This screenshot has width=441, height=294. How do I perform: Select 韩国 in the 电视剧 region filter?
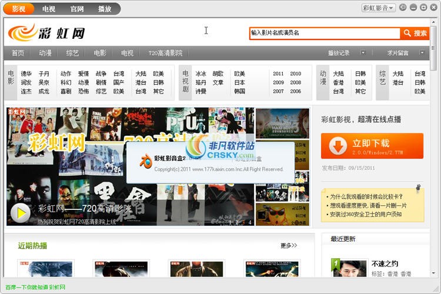(x=240, y=92)
